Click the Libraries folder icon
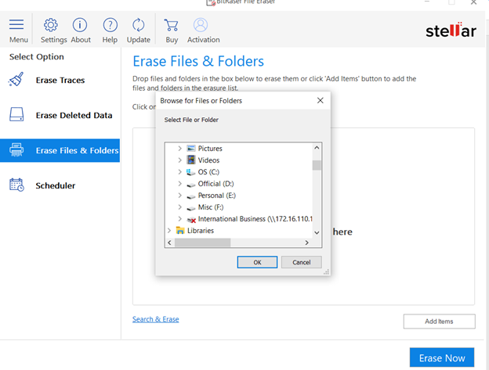Viewport: 489px width, 370px height. [x=180, y=230]
